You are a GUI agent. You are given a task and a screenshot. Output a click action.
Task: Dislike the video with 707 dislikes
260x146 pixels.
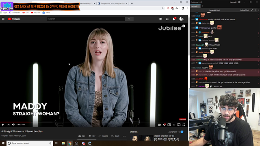tap(92, 136)
